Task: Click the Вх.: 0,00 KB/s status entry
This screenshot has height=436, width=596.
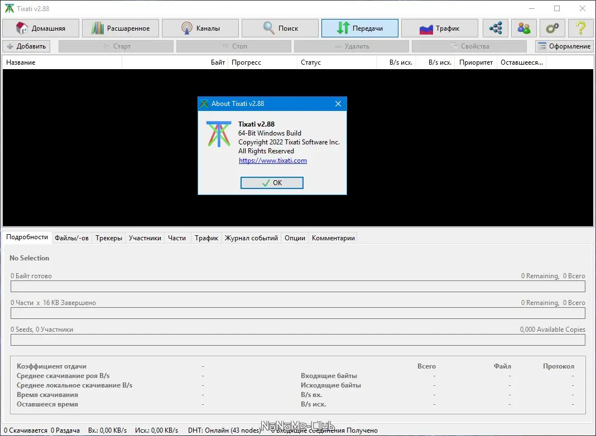Action: (108, 430)
